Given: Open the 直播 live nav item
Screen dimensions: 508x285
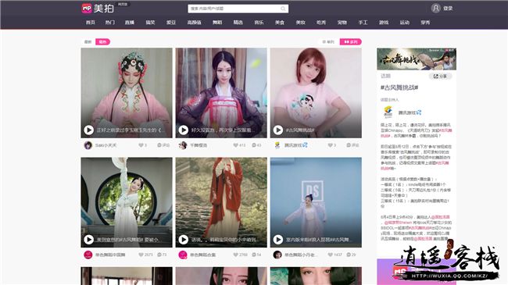Looking at the screenshot, I should pos(130,23).
